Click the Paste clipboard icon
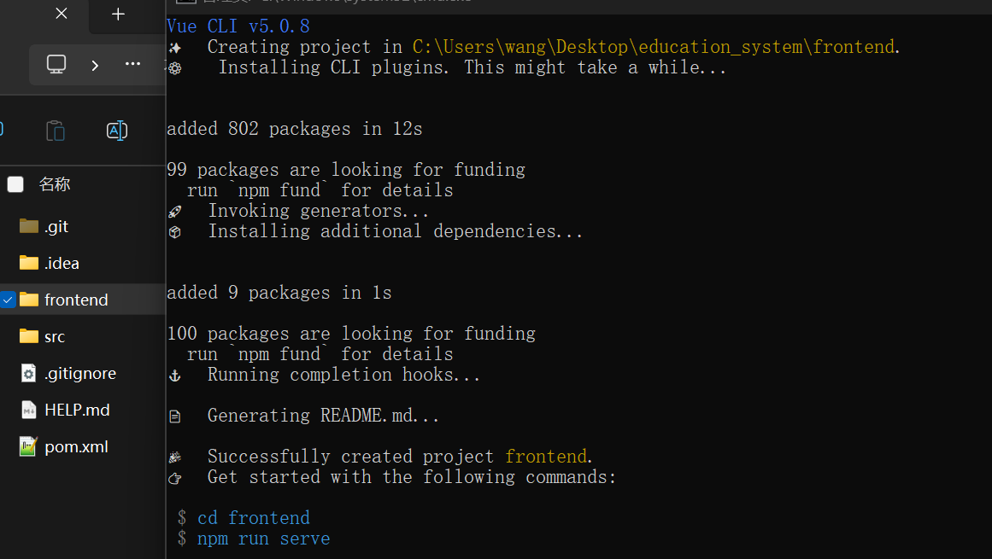This screenshot has height=559, width=992. click(56, 131)
